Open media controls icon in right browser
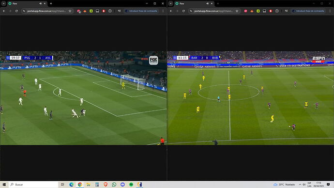334x188 pixels. [x=286, y=11]
